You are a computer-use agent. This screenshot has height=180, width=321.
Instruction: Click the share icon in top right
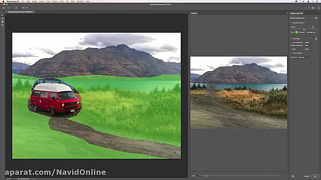pos(318,8)
